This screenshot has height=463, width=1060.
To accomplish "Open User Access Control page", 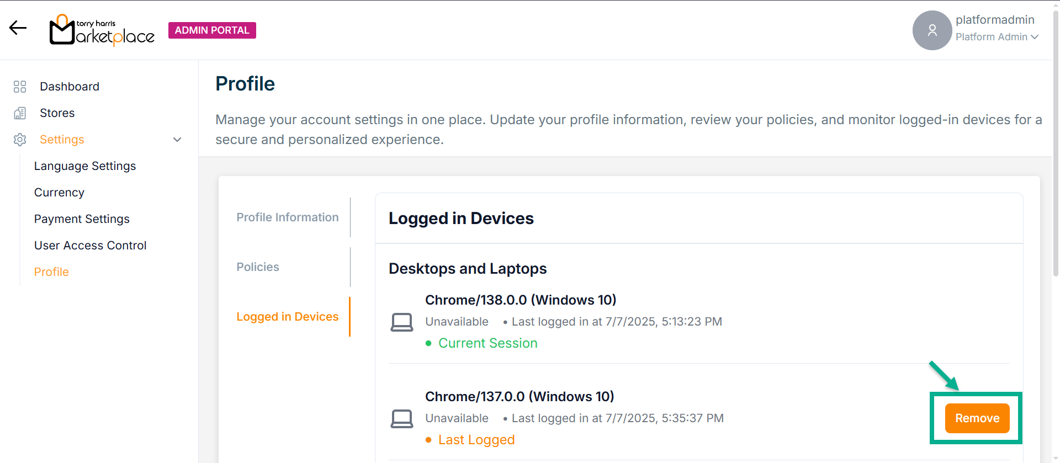I will pos(90,246).
